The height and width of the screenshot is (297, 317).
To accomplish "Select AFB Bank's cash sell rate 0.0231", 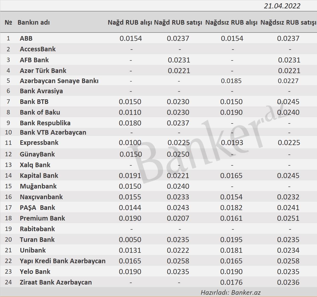I will (179, 60).
